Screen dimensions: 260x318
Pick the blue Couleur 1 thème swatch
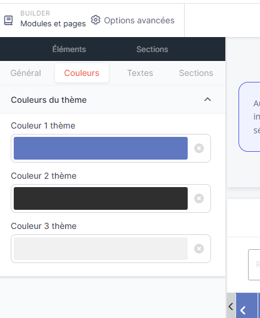coord(100,148)
